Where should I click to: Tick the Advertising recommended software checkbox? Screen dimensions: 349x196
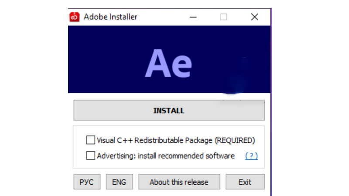(x=91, y=155)
